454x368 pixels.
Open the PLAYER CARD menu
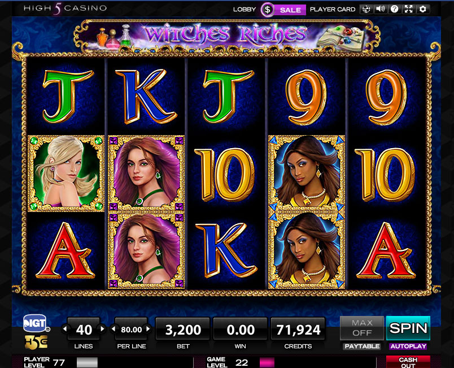(x=333, y=9)
